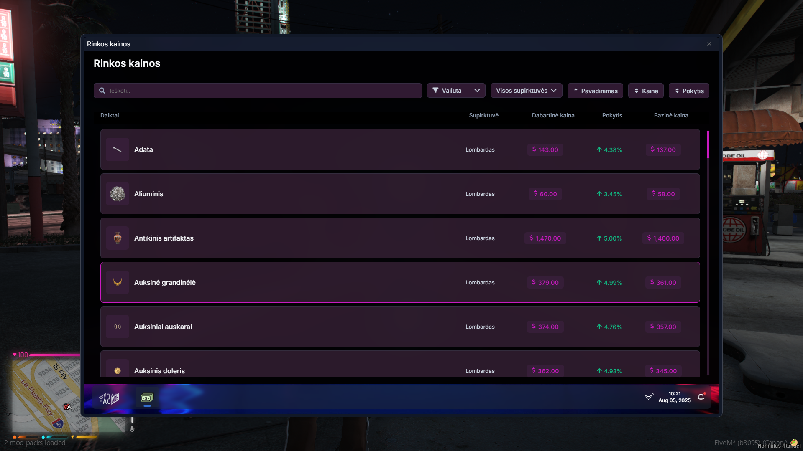This screenshot has width=803, height=451.
Task: Click the Adata needle item icon
Action: (x=118, y=149)
